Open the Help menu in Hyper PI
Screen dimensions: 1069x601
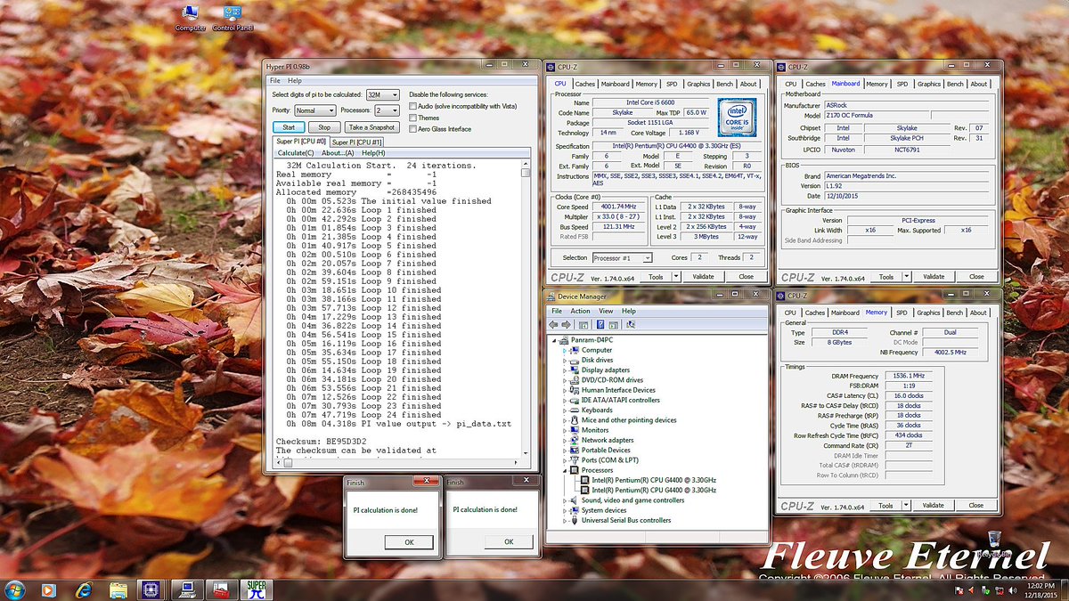click(x=295, y=80)
